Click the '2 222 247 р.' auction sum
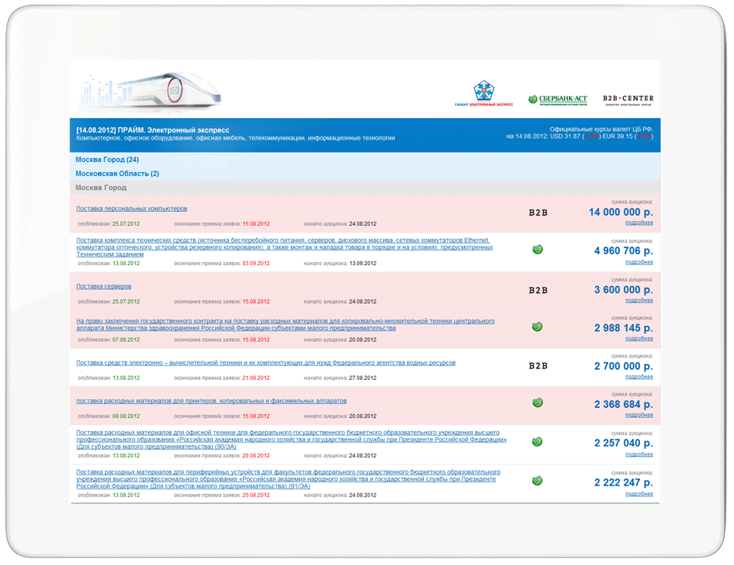 624,483
